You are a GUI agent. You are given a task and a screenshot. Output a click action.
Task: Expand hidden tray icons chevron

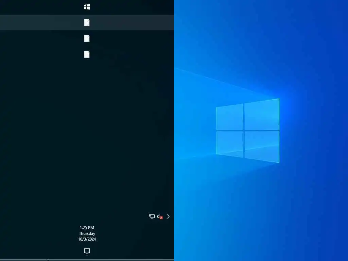168,216
